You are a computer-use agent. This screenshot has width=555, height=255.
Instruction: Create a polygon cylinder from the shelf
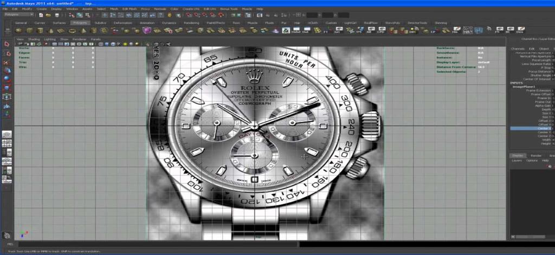tap(40, 31)
